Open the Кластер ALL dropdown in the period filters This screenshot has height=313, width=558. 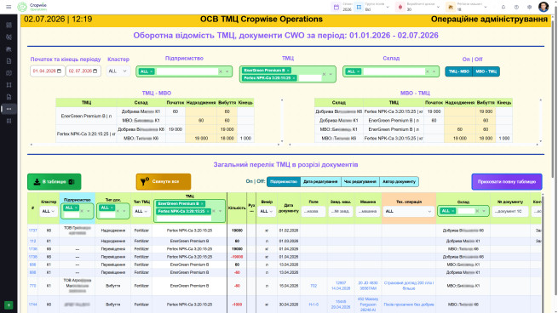[x=118, y=71]
